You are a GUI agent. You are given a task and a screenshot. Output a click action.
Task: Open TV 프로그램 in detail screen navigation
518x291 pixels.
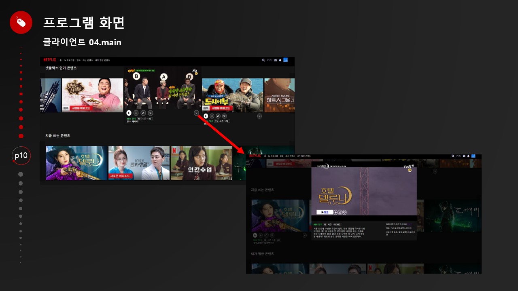(x=274, y=156)
